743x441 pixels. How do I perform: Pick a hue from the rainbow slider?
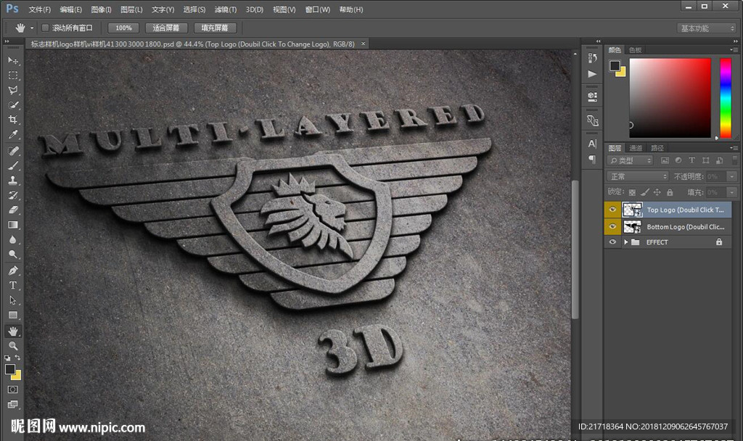[725, 98]
